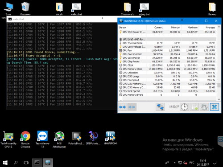The height and width of the screenshot is (167, 223).
Task: Select the GPU Core Voltage row
Action: [x=167, y=47]
